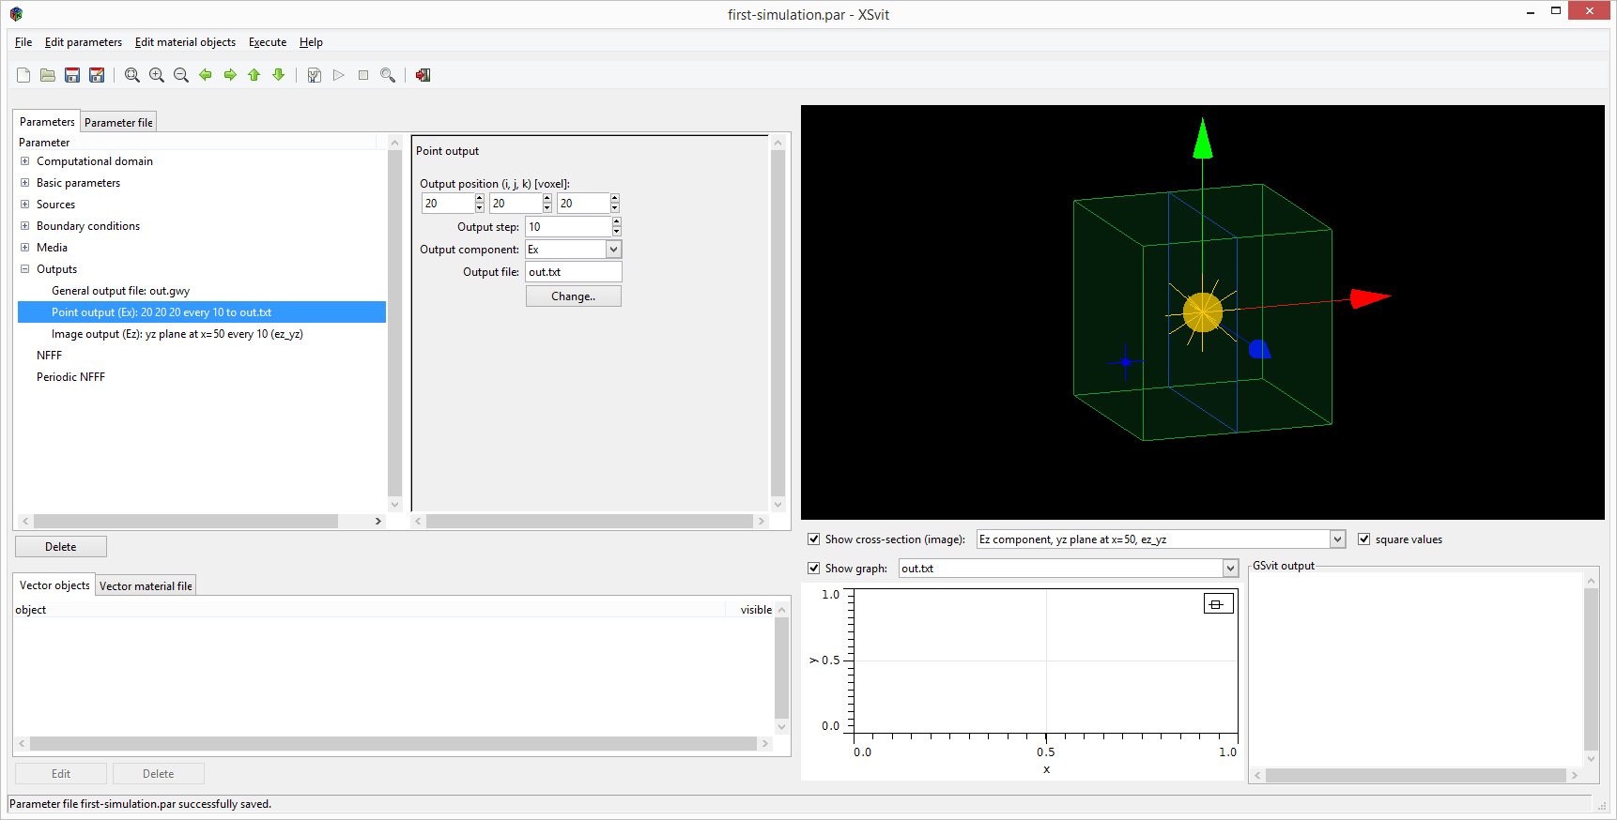Open the Output component dropdown
This screenshot has height=820, width=1617.
point(613,250)
